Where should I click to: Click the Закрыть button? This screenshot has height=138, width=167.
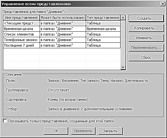110,131
